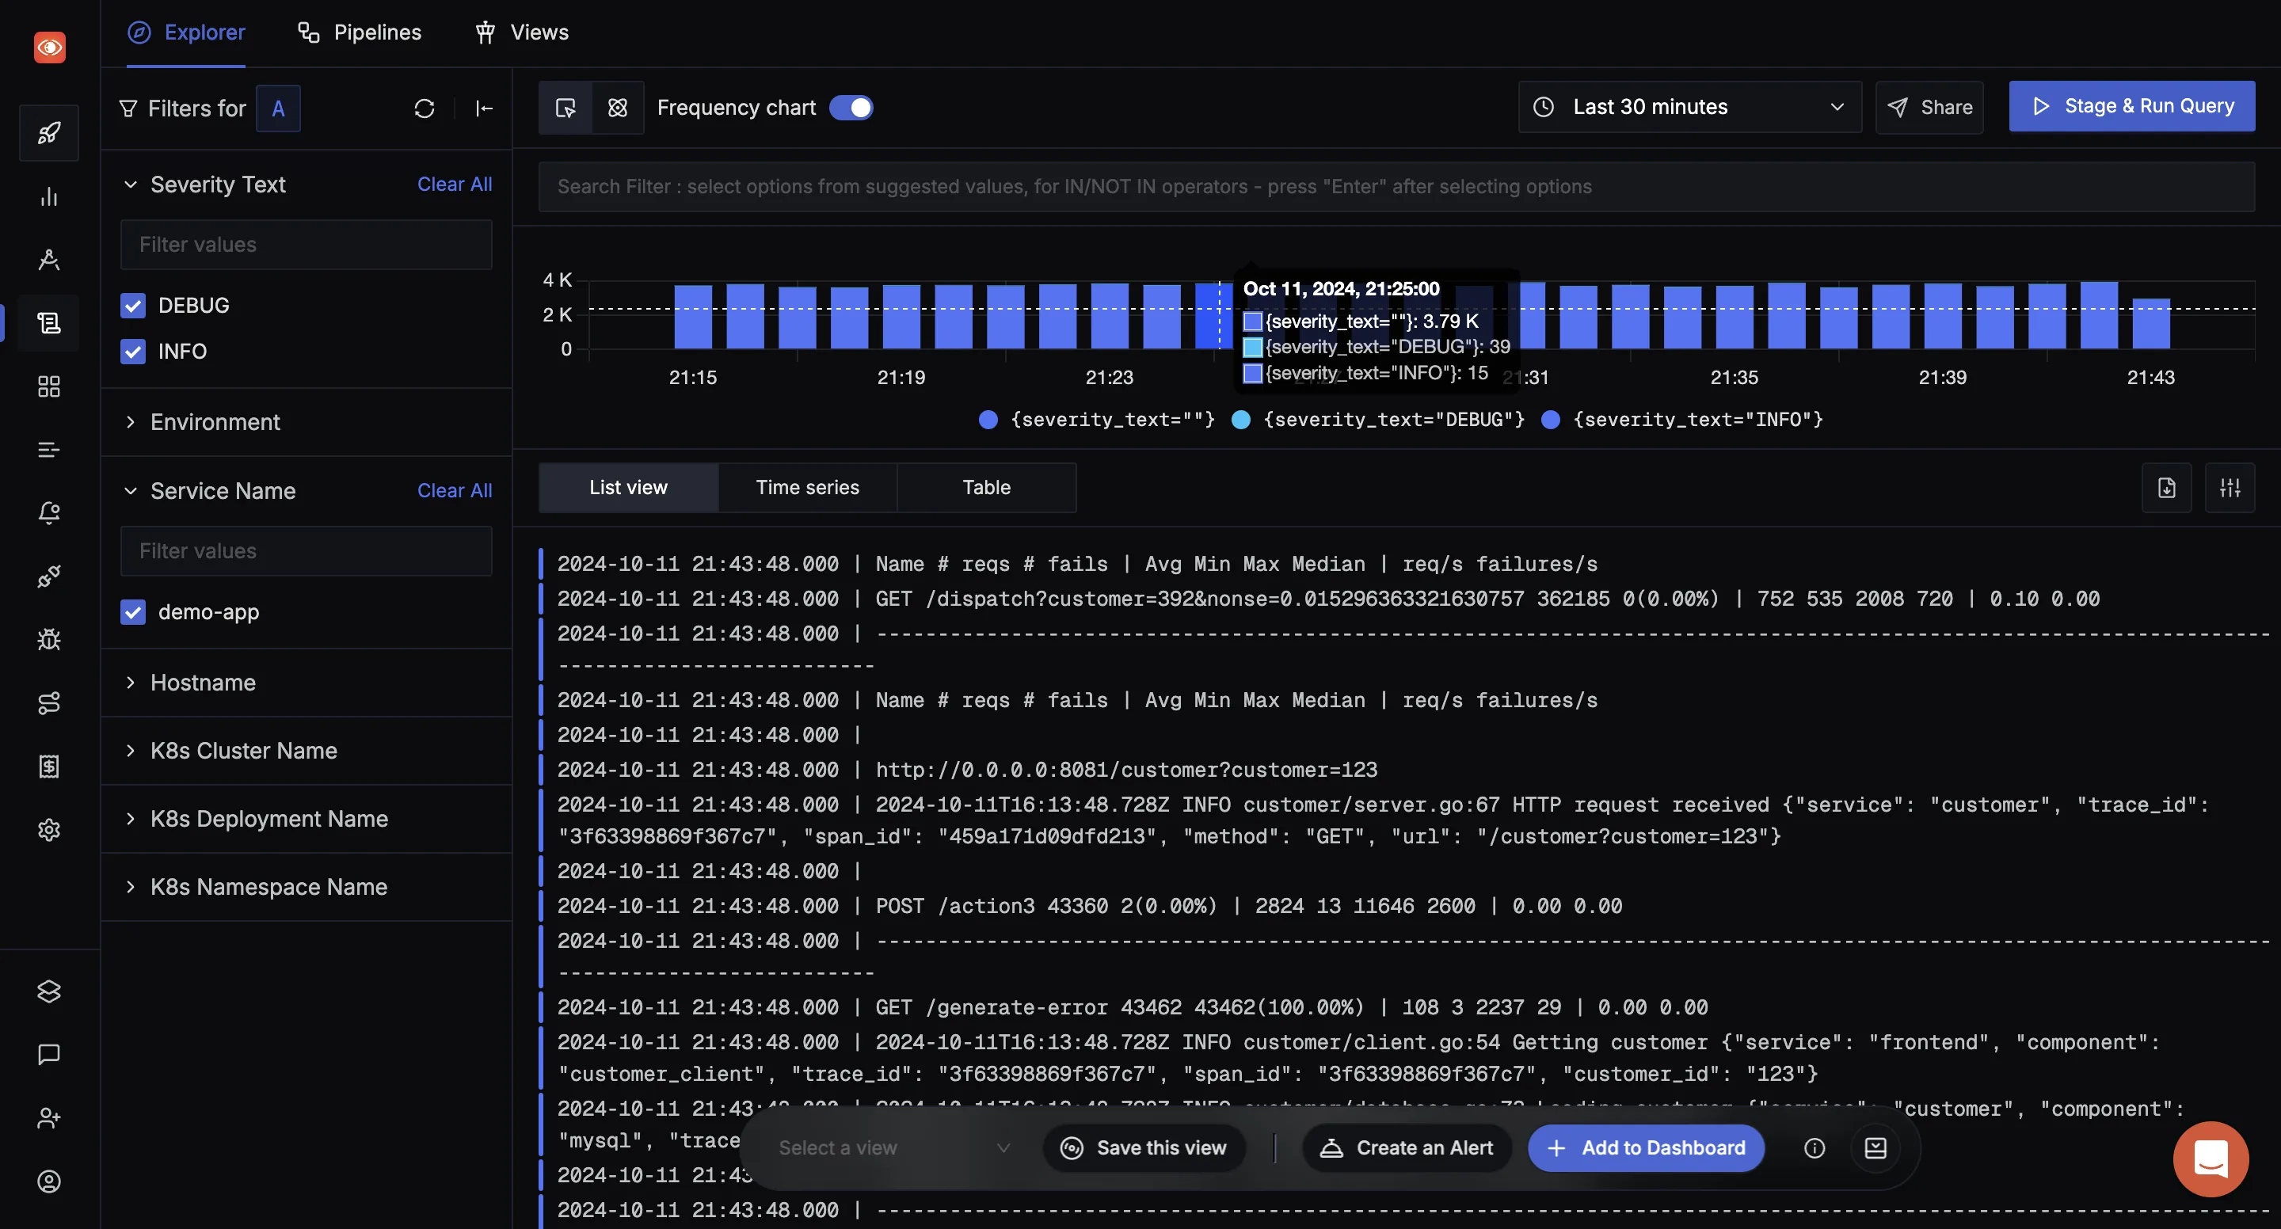Viewport: 2281px width, 1229px height.
Task: Open the Messaging Queues lines icon
Action: 50,450
